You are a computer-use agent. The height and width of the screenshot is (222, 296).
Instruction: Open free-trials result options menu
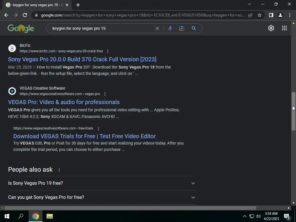coord(98,129)
